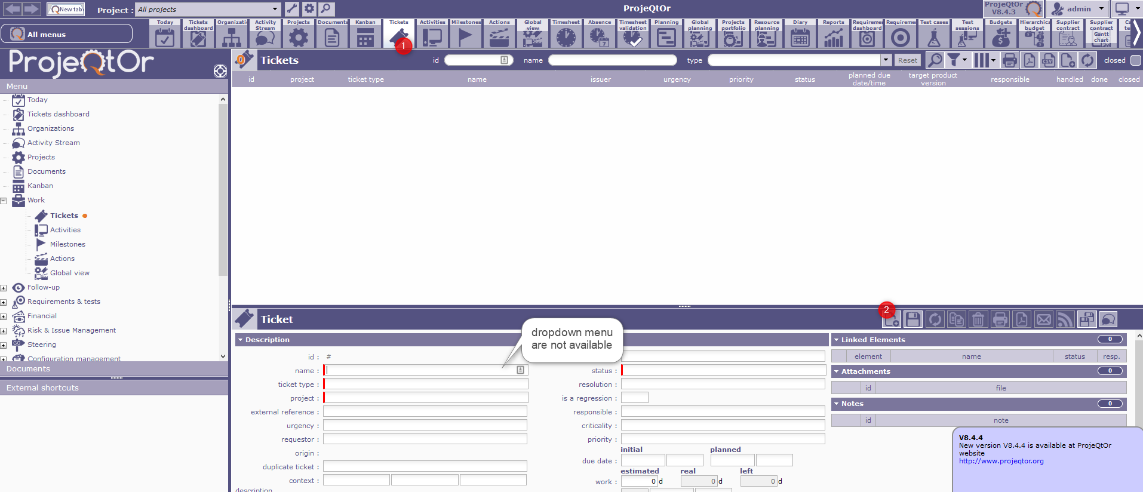The height and width of the screenshot is (492, 1143).
Task: Click the new ticket icon in the Ticket toolbar
Action: click(x=892, y=320)
